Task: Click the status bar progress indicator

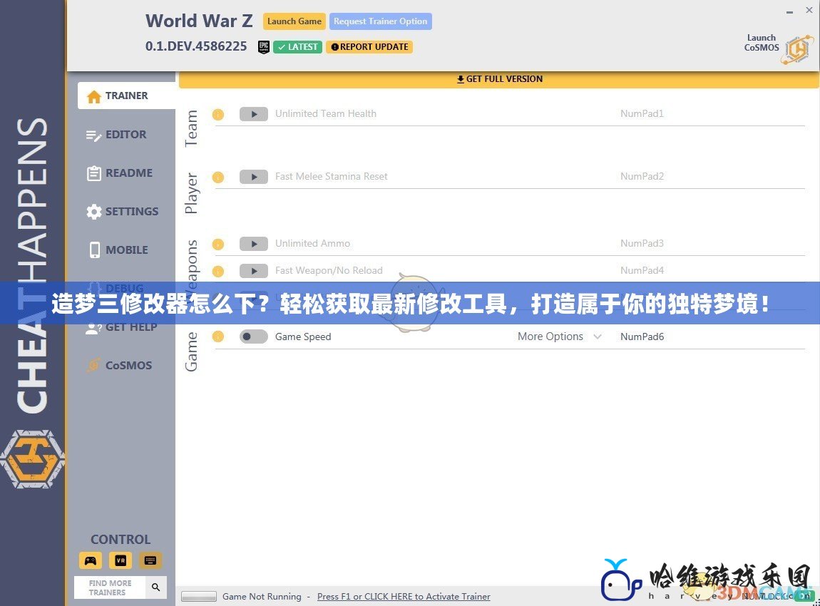Action: tap(199, 597)
